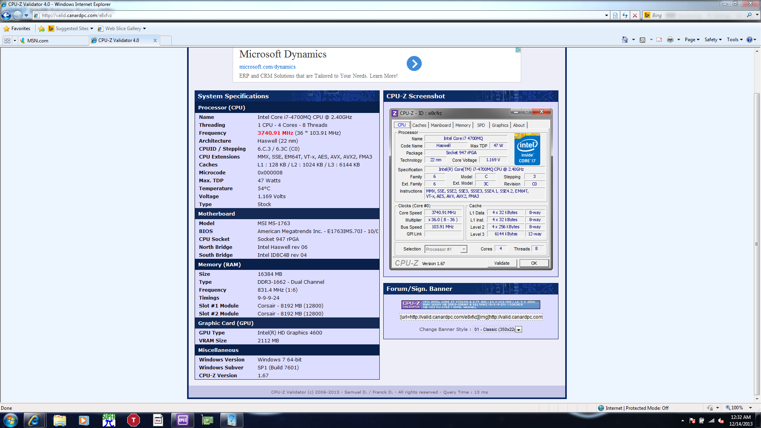Click the RSS feeds icon
761x428 pixels.
[642, 40]
